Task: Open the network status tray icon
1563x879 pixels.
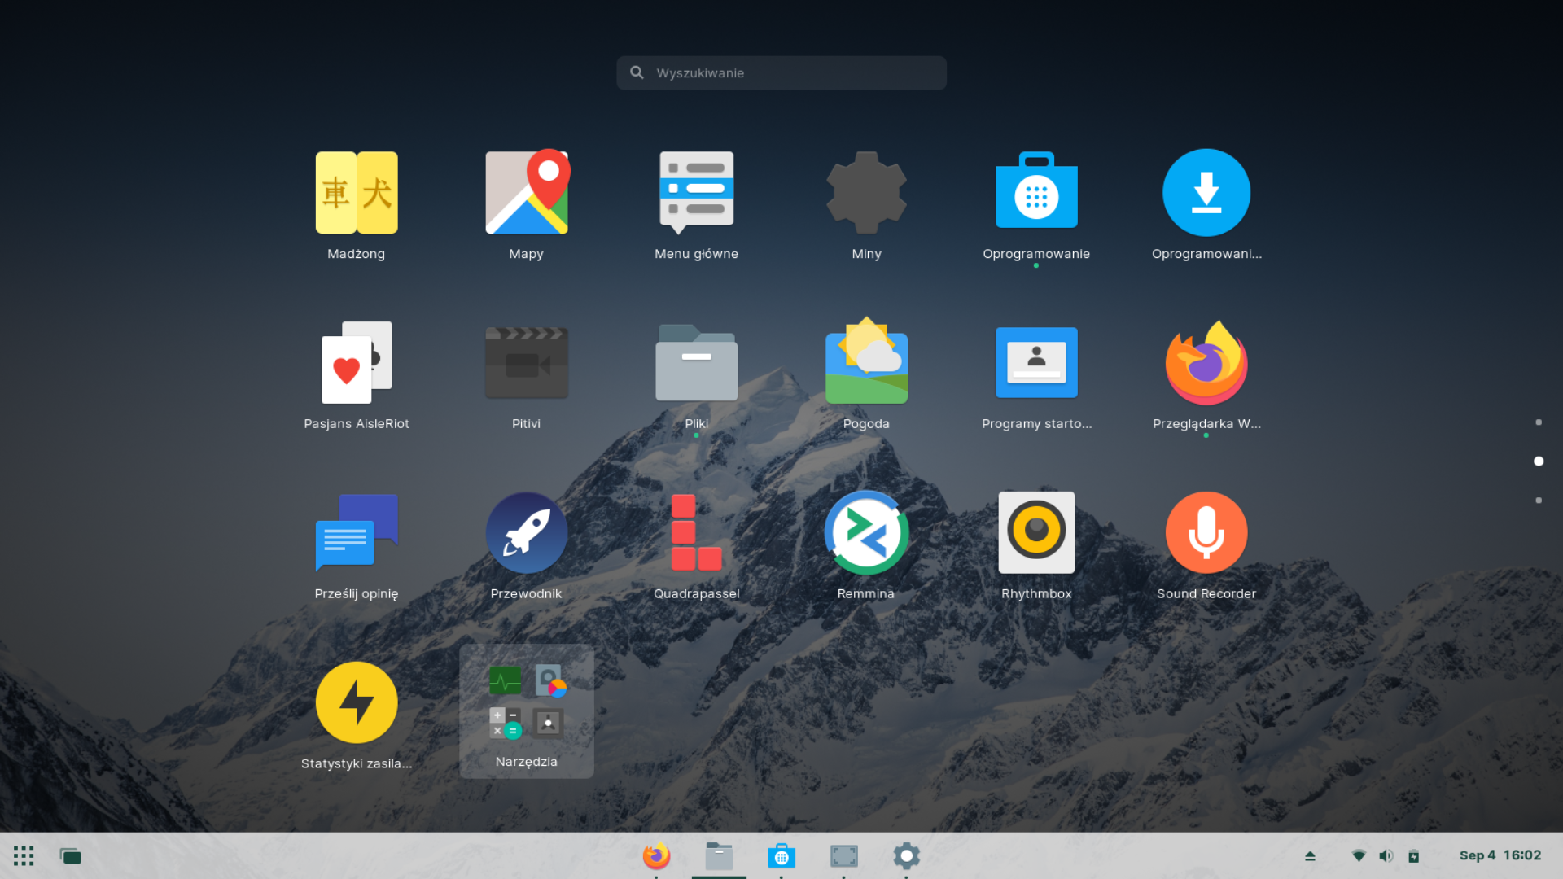Action: 1359,855
